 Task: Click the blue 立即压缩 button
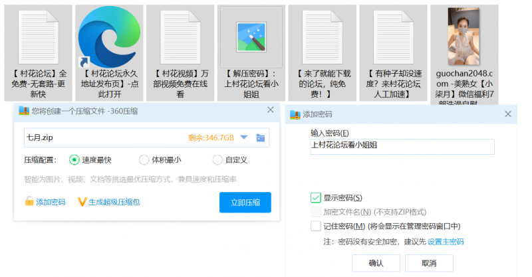245,202
